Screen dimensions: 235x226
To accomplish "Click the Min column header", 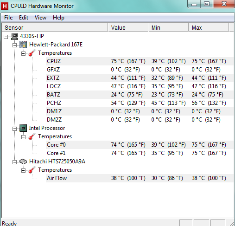I will click(x=168, y=28).
